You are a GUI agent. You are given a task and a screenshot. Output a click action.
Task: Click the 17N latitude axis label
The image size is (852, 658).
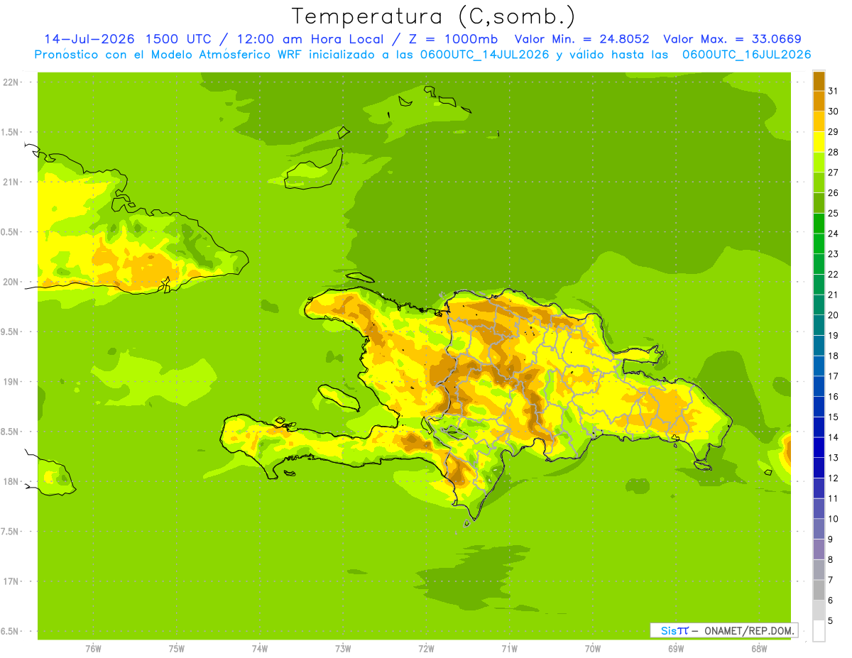pos(12,581)
